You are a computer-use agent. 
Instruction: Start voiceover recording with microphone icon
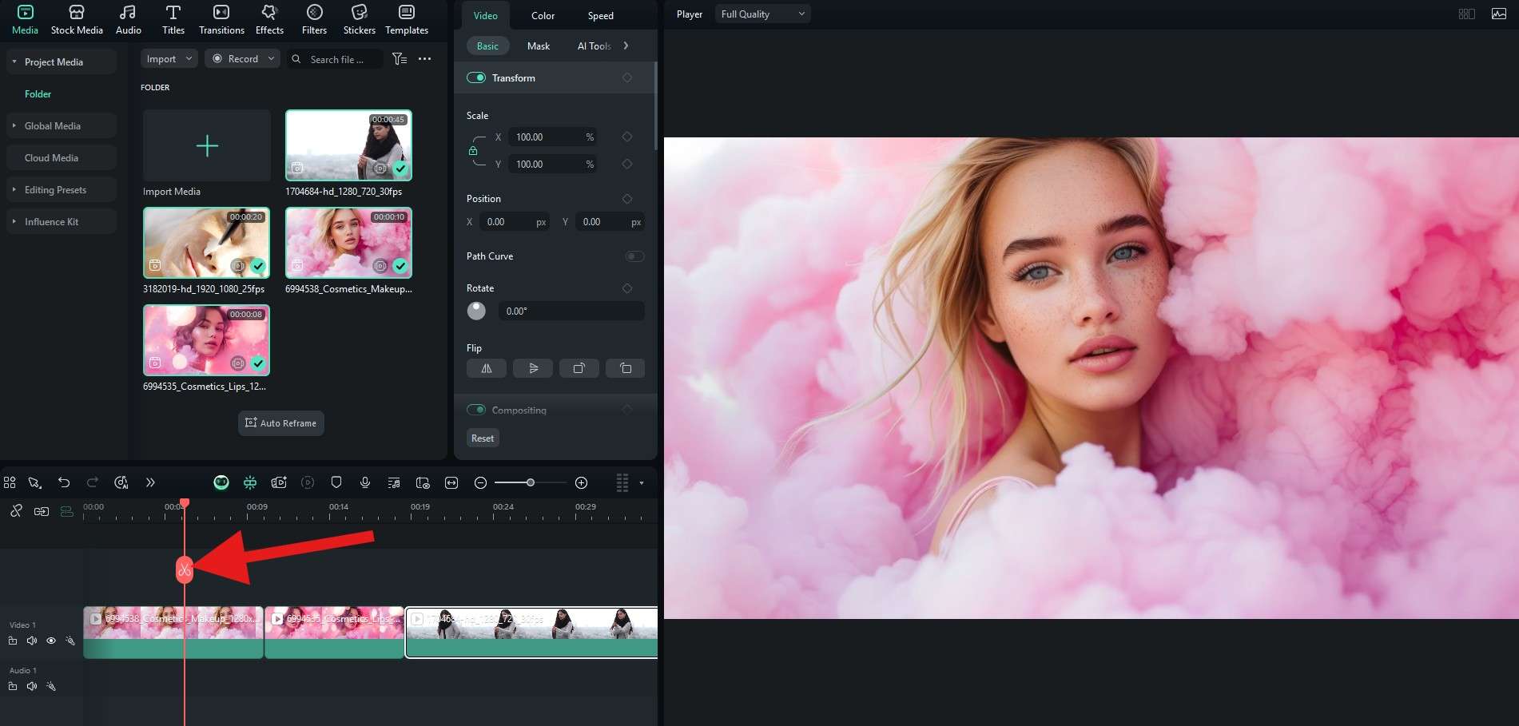pyautogui.click(x=365, y=482)
